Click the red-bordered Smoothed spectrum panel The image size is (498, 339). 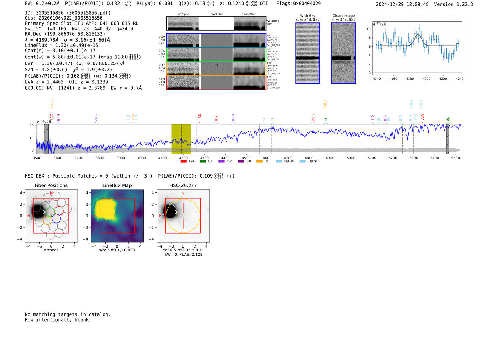249,83
